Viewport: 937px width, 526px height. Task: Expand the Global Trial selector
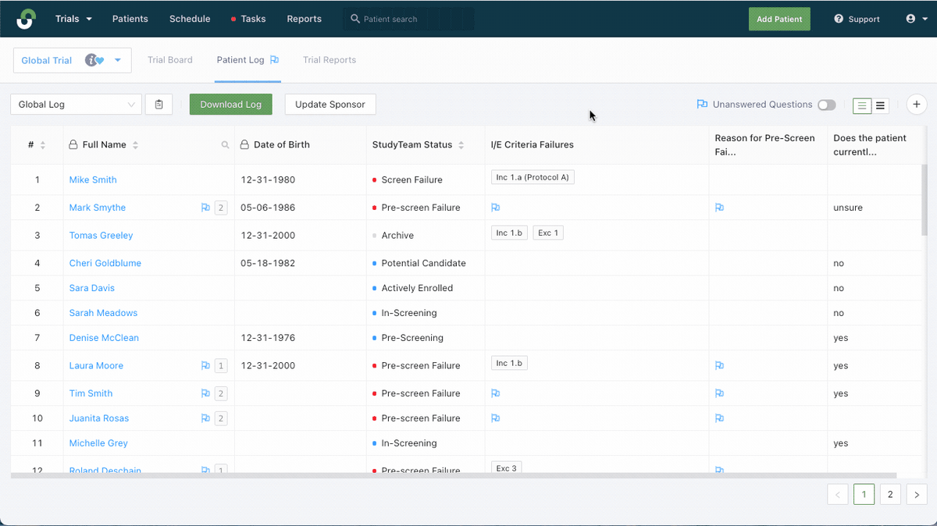73,60
